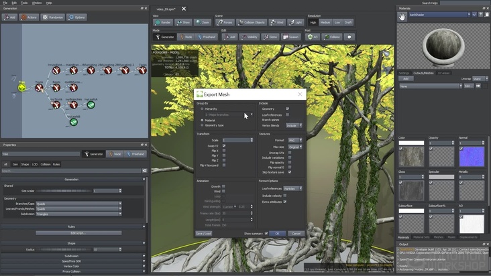The height and width of the screenshot is (276, 491).
Task: Click OK in the Export Mesh dialog
Action: tap(277, 234)
